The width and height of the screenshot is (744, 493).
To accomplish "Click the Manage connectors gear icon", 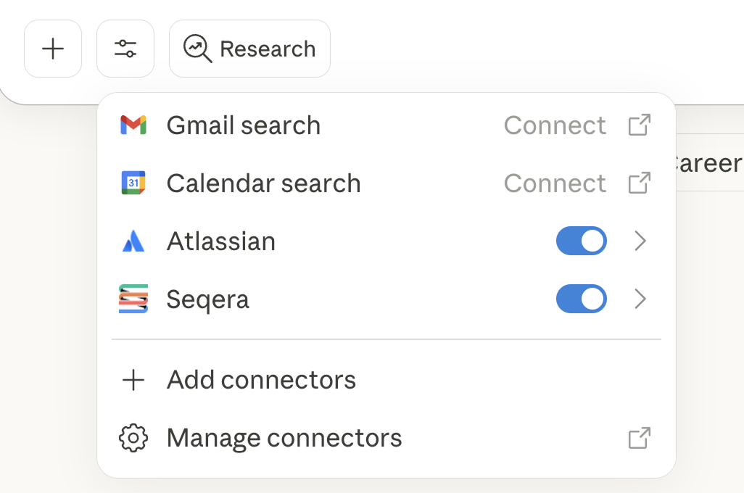I will pyautogui.click(x=133, y=438).
